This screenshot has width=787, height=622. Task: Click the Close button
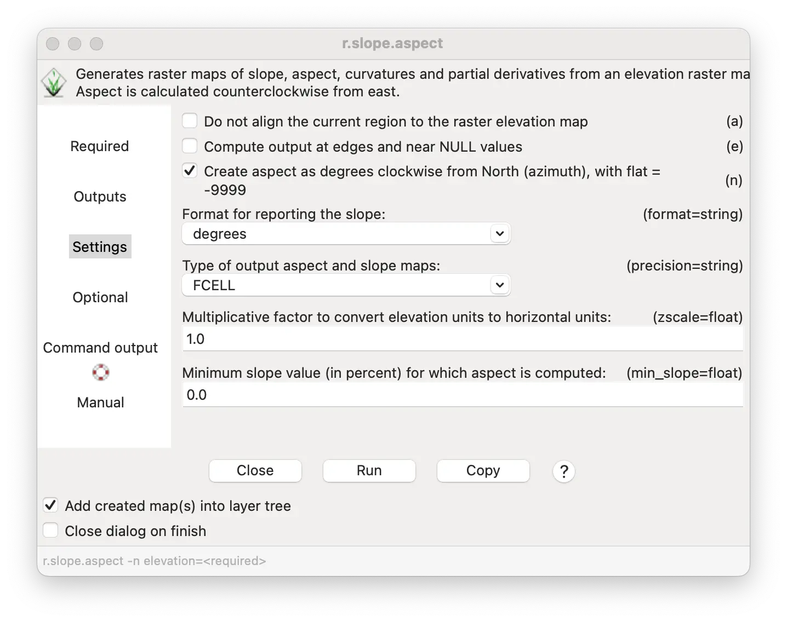(x=255, y=471)
